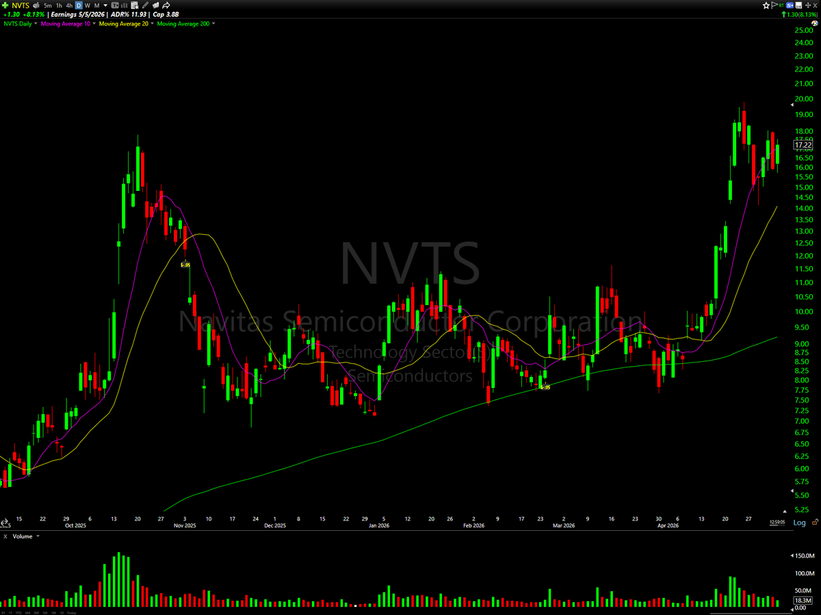Click the up triangle above Log
This screenshot has width=821, height=615.
785,511
